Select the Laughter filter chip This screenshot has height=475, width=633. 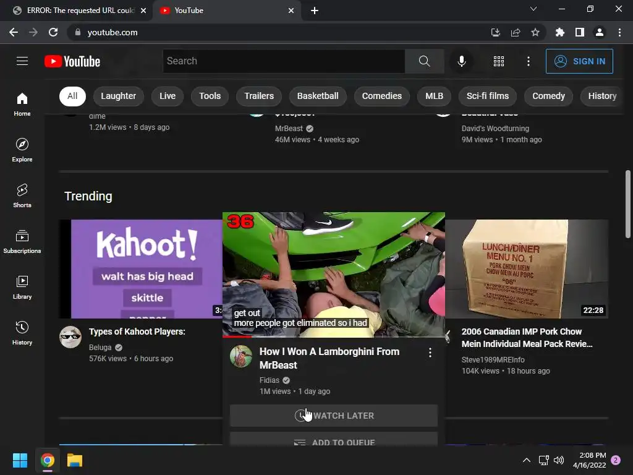(x=118, y=96)
